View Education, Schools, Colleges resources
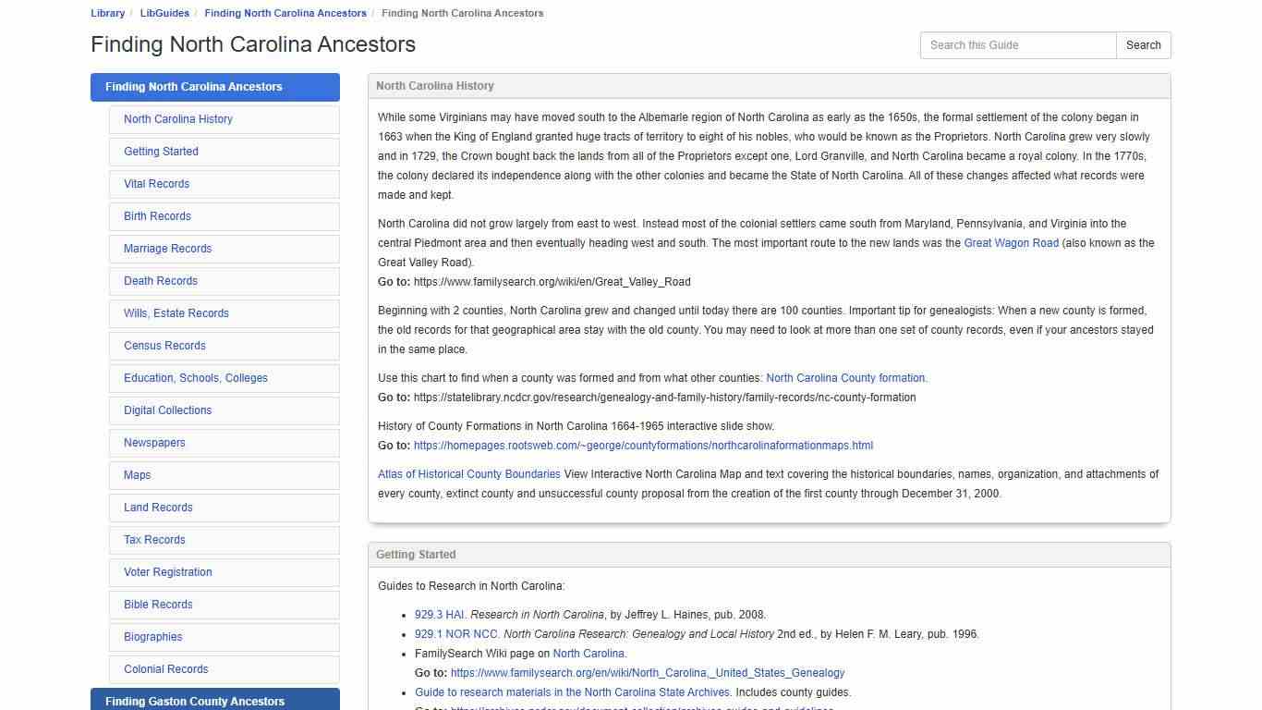The width and height of the screenshot is (1262, 710). (x=195, y=377)
